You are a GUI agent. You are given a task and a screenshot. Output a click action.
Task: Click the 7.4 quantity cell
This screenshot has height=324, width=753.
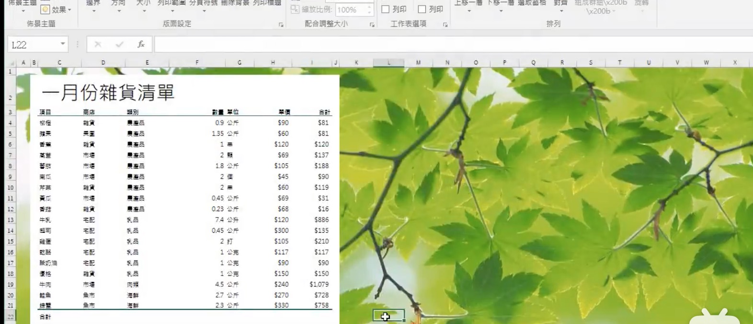(x=219, y=220)
